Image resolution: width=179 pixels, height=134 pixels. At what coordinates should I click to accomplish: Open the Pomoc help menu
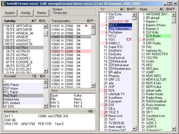pyautogui.click(x=41, y=13)
